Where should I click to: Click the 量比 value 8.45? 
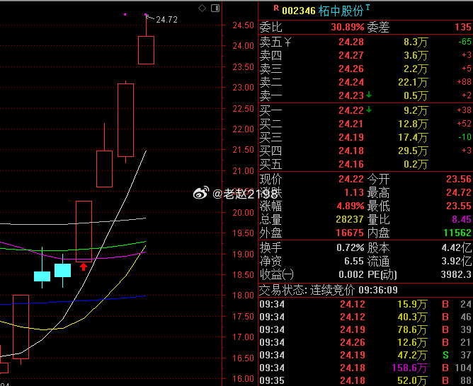[462, 219]
